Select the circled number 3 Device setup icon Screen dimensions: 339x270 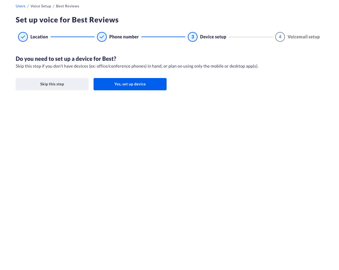coord(192,37)
